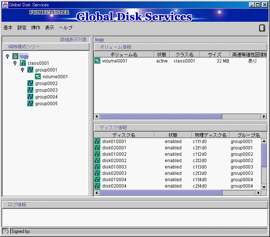Click the サイズ column header
Image resolution: width=270 pixels, height=237 pixels.
tap(215, 54)
